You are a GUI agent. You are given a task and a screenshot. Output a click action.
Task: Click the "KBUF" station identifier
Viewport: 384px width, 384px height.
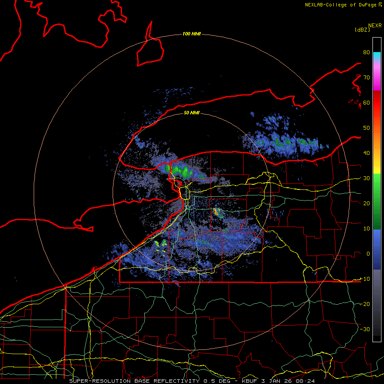coord(250,381)
